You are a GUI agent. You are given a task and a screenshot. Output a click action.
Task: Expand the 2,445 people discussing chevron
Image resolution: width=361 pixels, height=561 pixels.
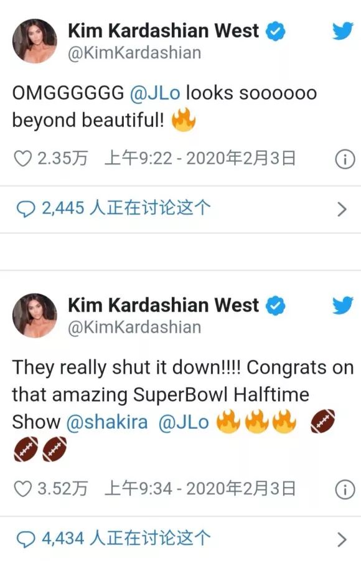342,209
